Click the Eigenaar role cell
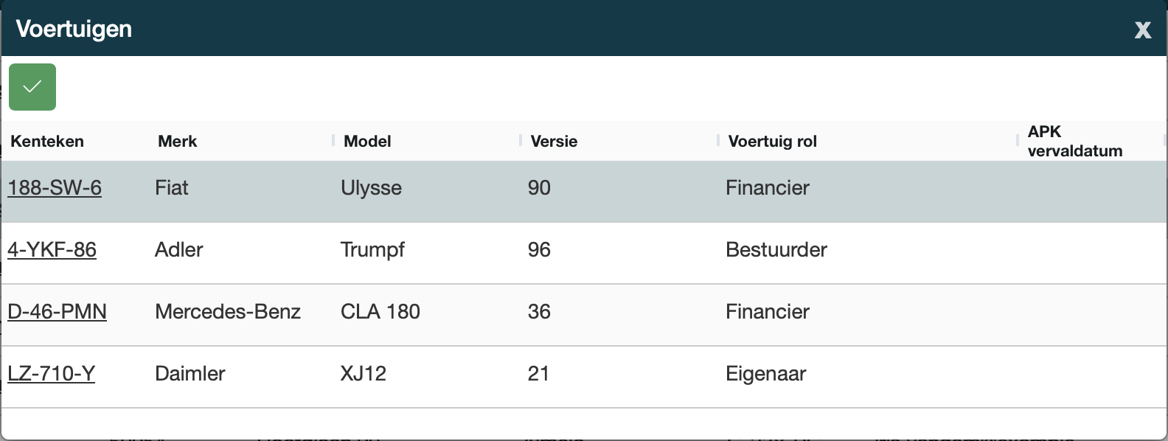This screenshot has width=1168, height=441. pyautogui.click(x=765, y=374)
